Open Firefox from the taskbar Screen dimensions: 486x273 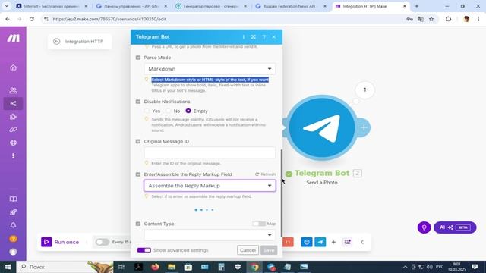155,267
